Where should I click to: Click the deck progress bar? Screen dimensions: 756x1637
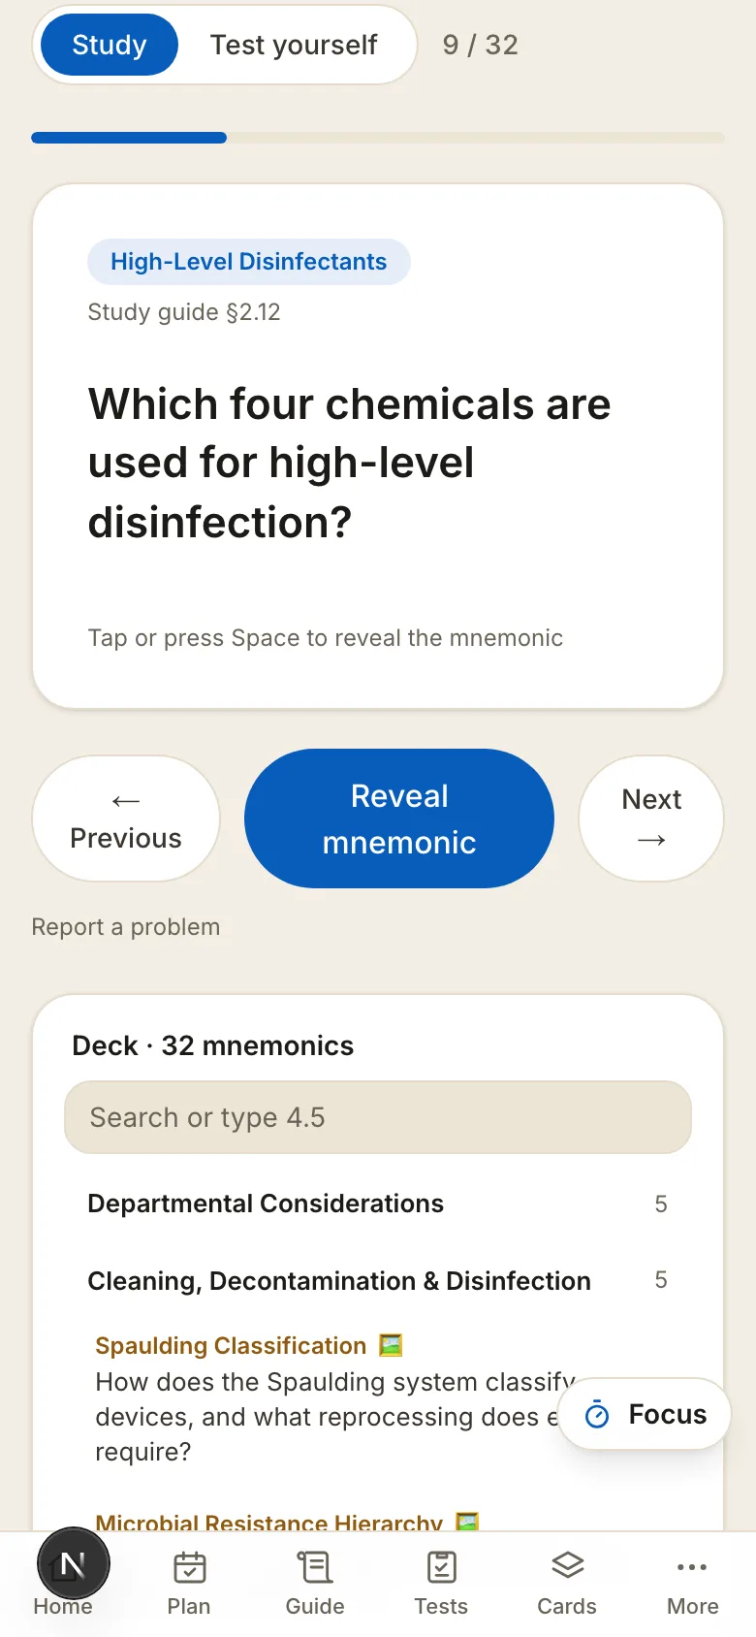coord(378,138)
